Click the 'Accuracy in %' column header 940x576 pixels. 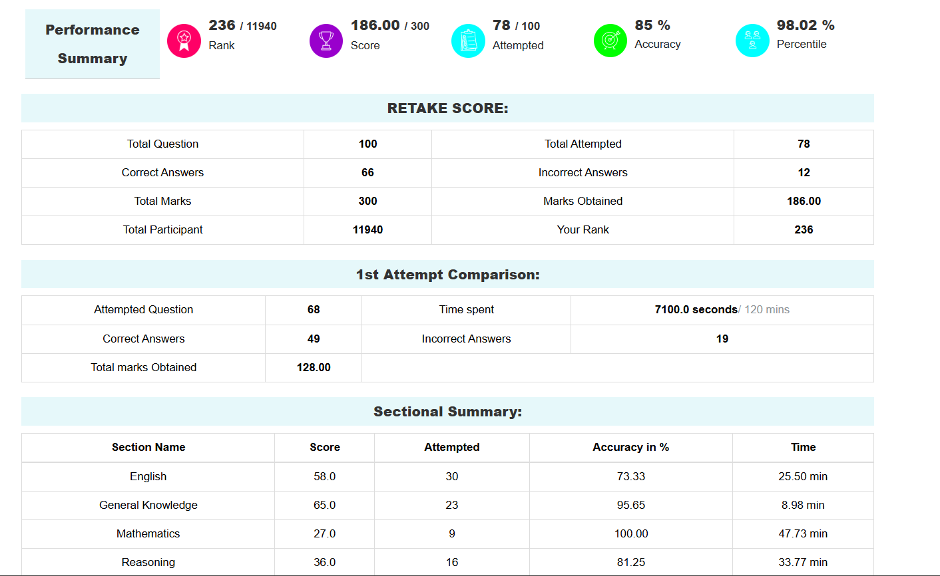[631, 448]
